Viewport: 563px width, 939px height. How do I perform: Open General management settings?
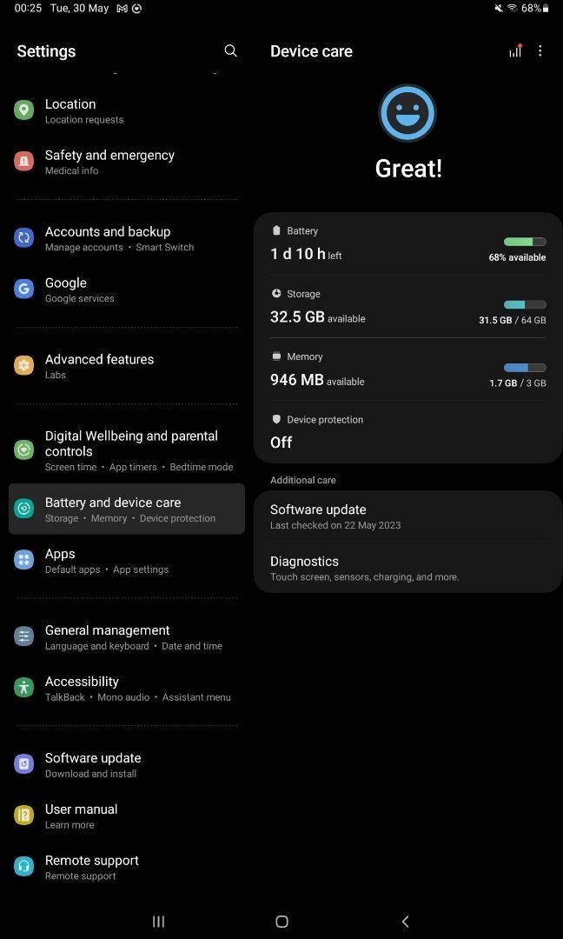127,637
